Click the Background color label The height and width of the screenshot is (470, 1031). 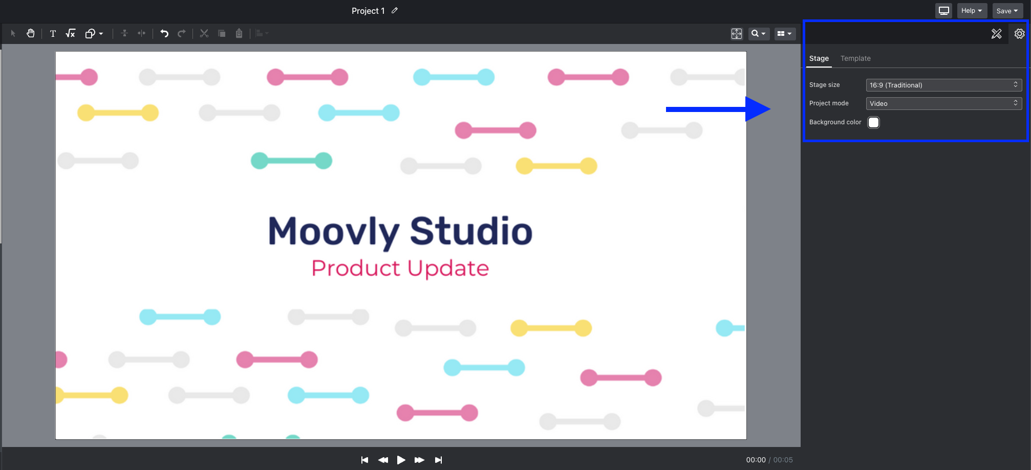(835, 122)
